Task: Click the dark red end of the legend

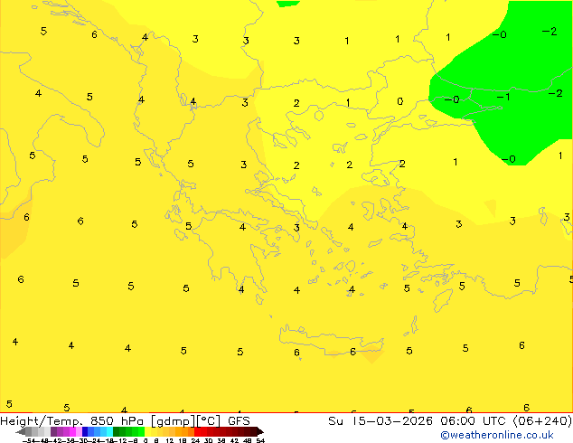Action: tap(255, 431)
